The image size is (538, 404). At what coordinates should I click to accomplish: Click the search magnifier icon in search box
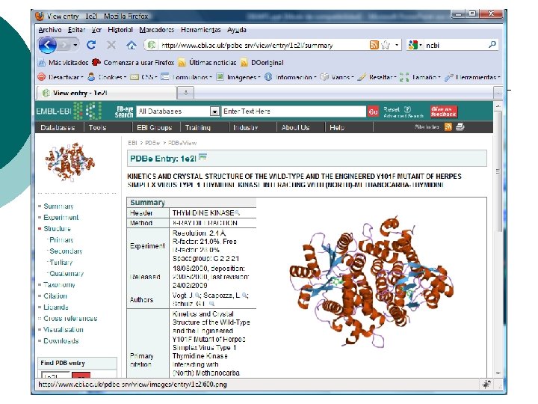coord(492,45)
